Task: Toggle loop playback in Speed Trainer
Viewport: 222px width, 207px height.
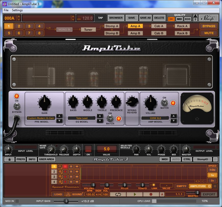Action: [x=118, y=194]
